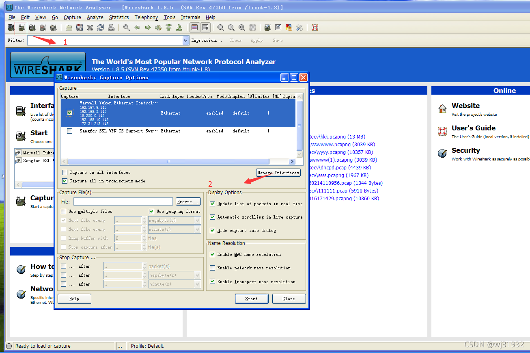Reset zoom to normal size icon
Image resolution: width=530 pixels, height=353 pixels.
242,28
